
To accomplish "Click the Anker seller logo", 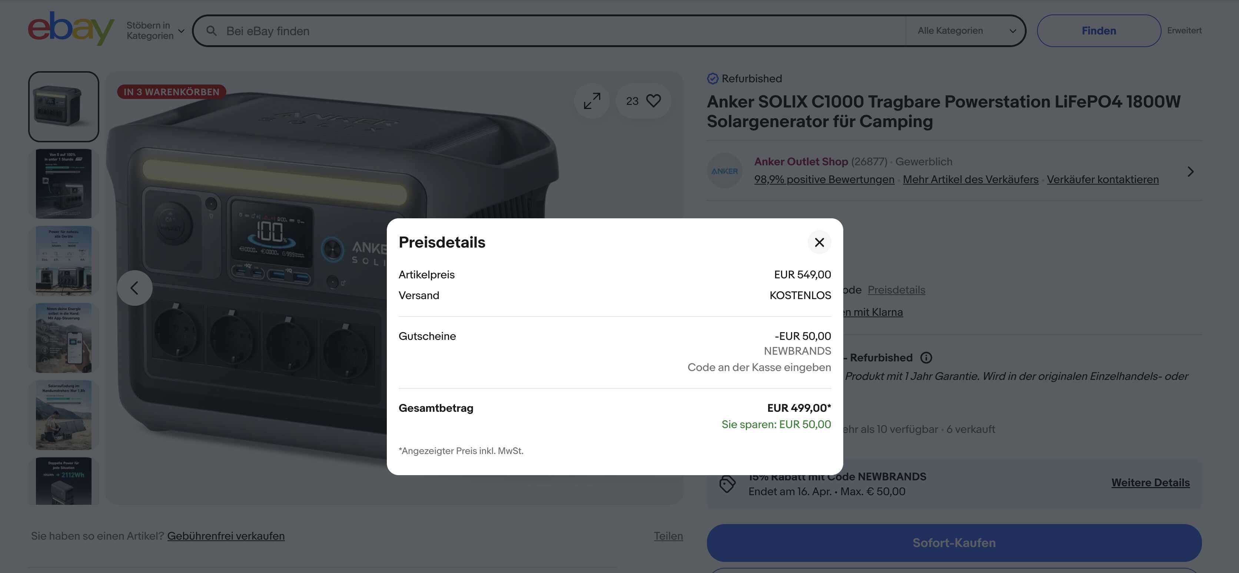I will pos(724,171).
